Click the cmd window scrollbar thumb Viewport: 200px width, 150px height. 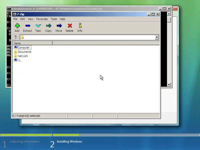[x=169, y=20]
